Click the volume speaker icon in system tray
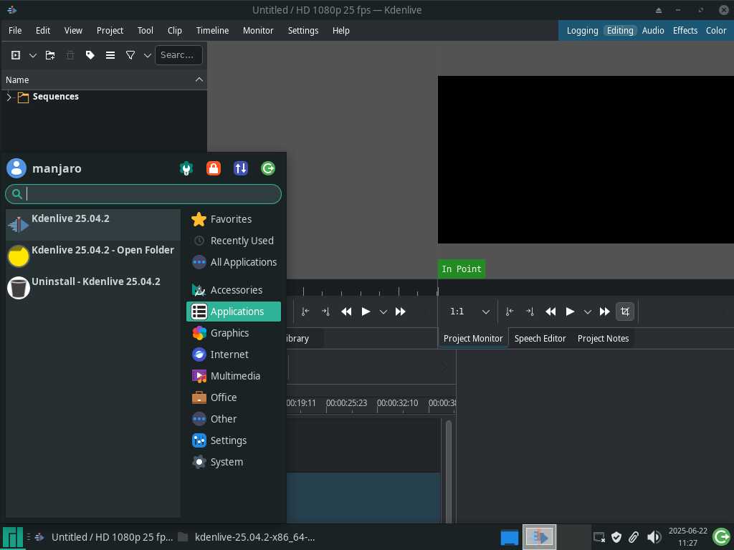734x550 pixels. pos(654,536)
